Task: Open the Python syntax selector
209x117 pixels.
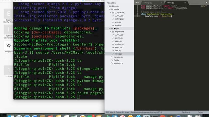Action: (x=200, y=112)
